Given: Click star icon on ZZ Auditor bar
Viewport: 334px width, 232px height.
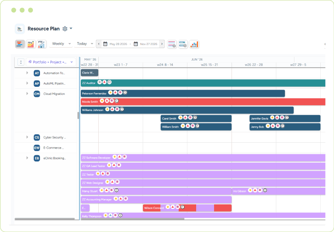Looking at the screenshot, I should click(100, 82).
